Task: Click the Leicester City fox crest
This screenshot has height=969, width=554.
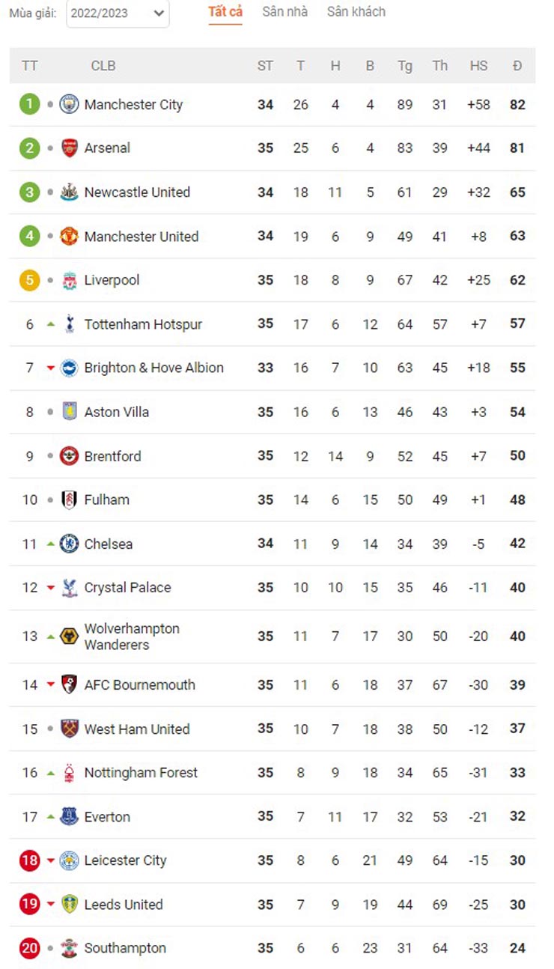Action: coord(69,860)
